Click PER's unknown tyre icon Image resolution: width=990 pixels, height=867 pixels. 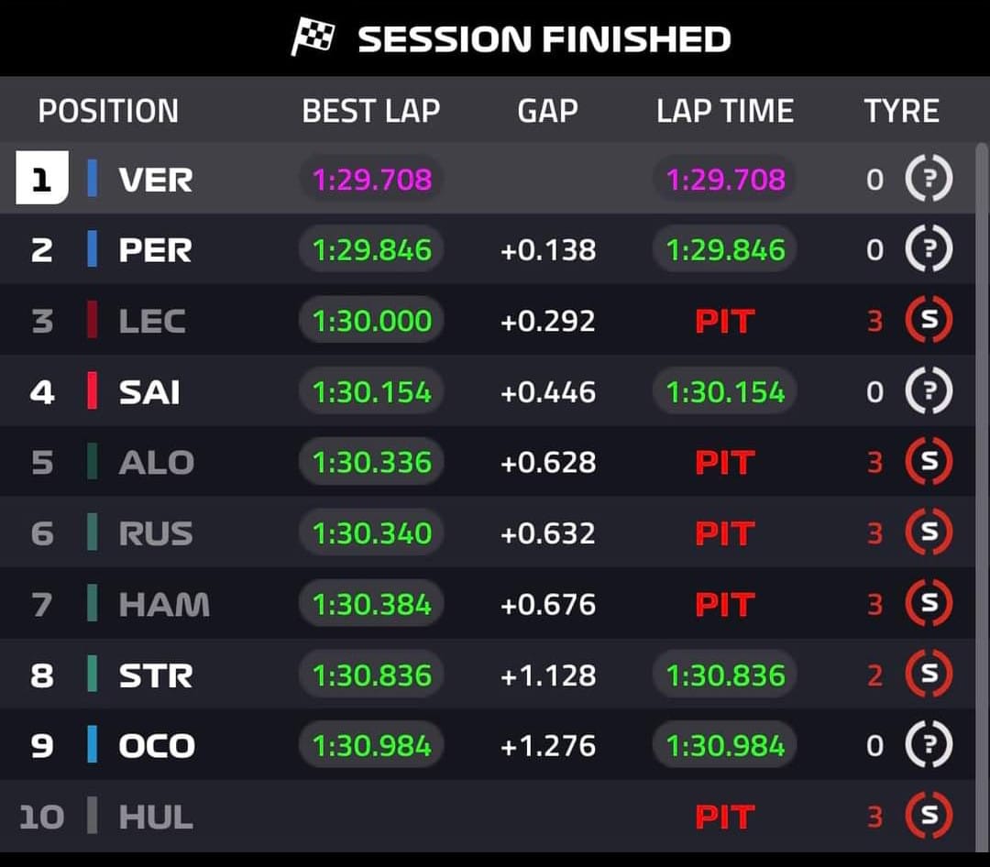pyautogui.click(x=929, y=248)
